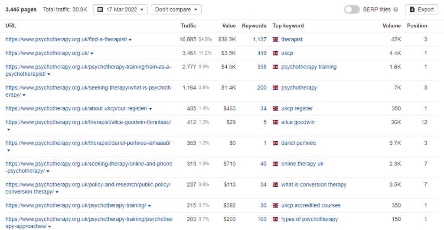The width and height of the screenshot is (444, 230).
Task: Click the UK flag beside 'dariel pertwee'
Action: (275, 143)
